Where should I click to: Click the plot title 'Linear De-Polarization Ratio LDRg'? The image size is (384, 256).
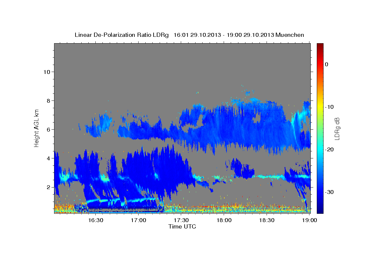[x=121, y=35]
